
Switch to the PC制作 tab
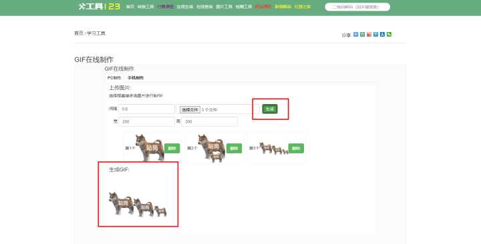coord(114,78)
